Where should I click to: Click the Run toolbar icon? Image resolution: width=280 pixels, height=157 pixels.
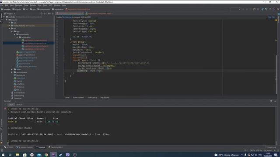click(x=243, y=9)
